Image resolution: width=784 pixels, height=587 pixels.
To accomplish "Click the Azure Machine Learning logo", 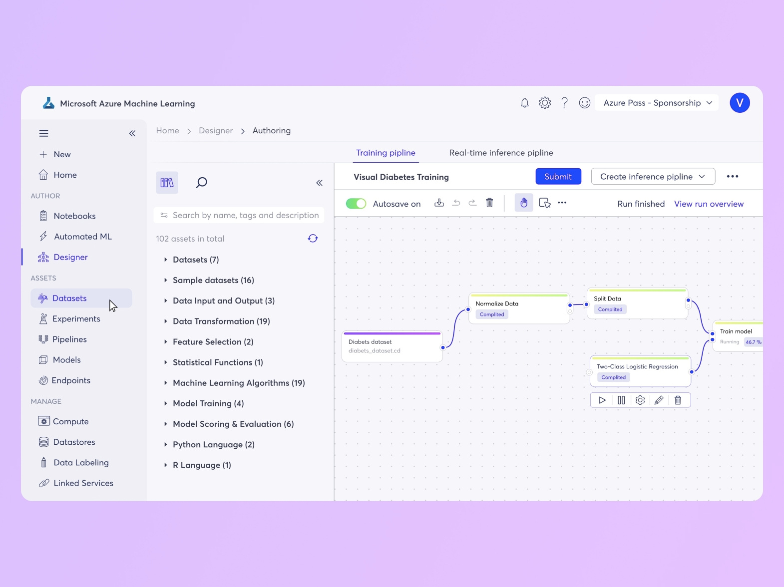I will pos(48,103).
